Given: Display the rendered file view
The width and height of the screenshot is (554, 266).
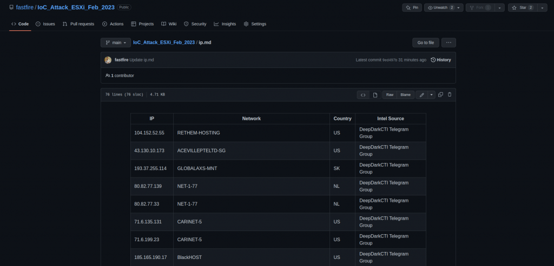Looking at the screenshot, I should (x=375, y=95).
